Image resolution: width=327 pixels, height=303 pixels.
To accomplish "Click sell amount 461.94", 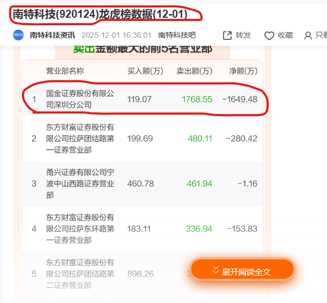I will [199, 184].
